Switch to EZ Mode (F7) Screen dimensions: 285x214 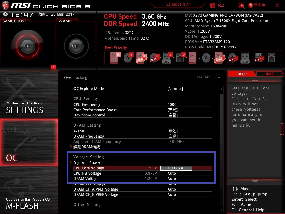click(x=178, y=4)
